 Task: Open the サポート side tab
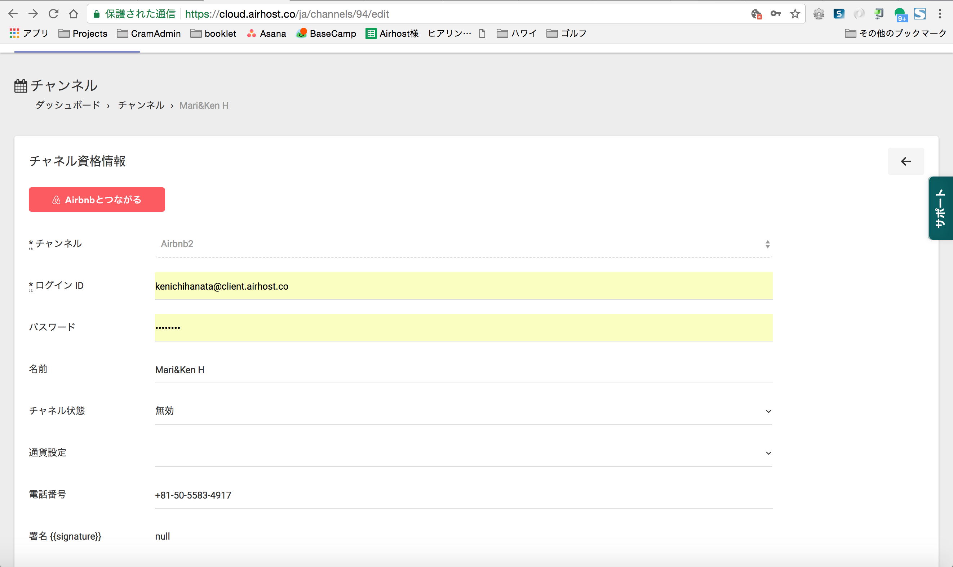(941, 208)
